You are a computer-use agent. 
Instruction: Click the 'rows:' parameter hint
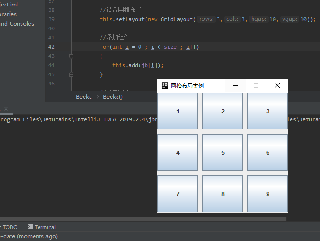[x=206, y=19]
